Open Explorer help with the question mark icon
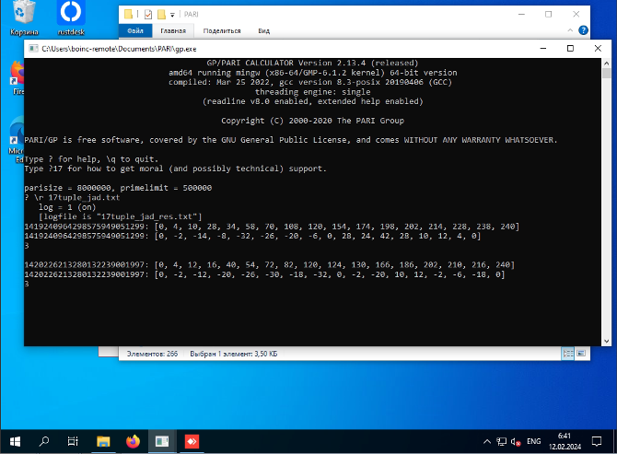The width and height of the screenshot is (617, 454). [x=583, y=30]
